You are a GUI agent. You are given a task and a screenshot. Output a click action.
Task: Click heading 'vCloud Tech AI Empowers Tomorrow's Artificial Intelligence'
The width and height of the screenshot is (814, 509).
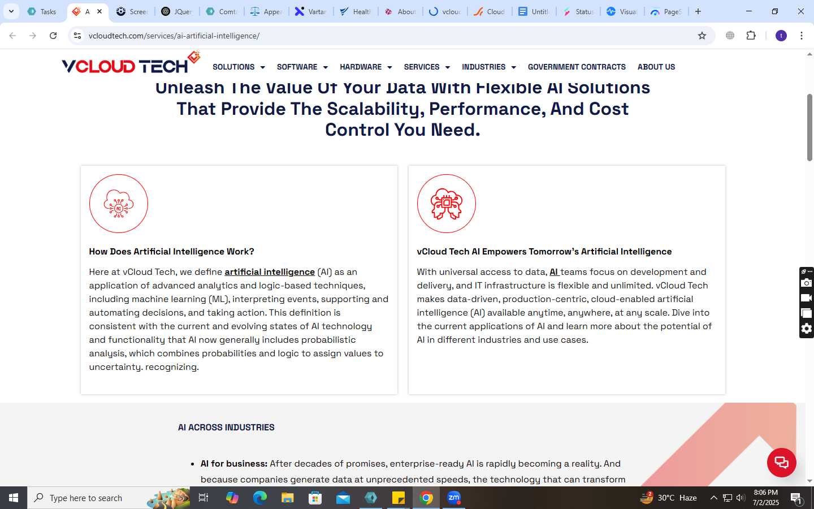[x=544, y=252]
